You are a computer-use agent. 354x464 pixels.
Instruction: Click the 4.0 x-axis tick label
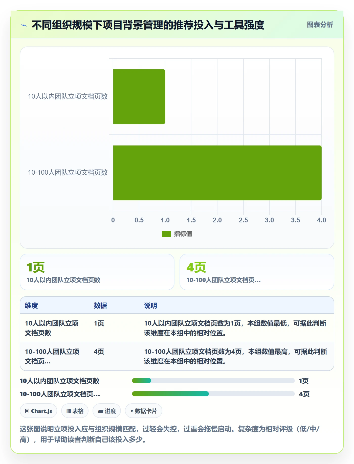click(321, 220)
